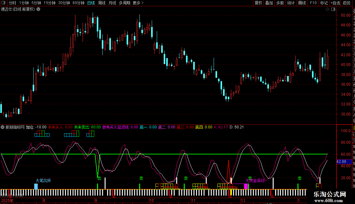Expand 更多 timeframe options
This screenshot has height=204, width=355.
pos(138,3)
